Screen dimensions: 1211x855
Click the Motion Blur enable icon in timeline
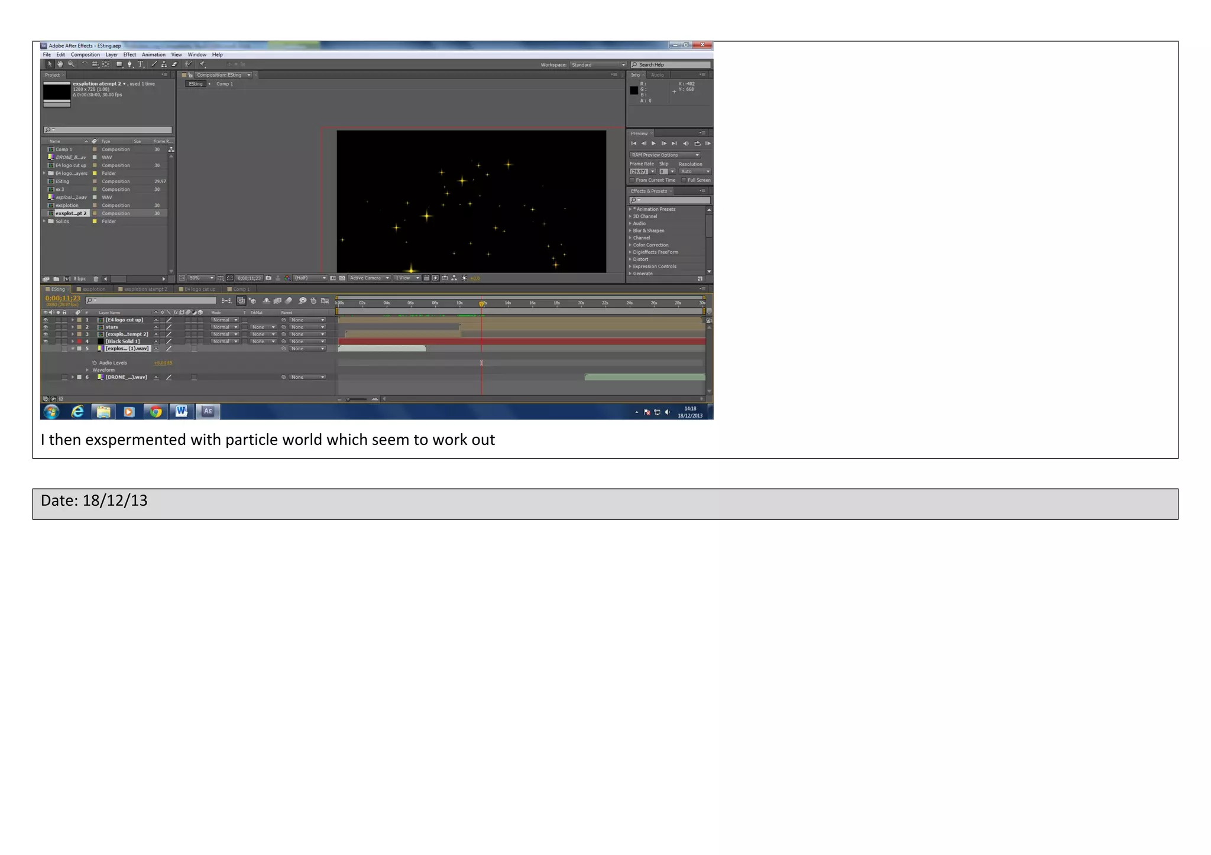click(x=289, y=301)
